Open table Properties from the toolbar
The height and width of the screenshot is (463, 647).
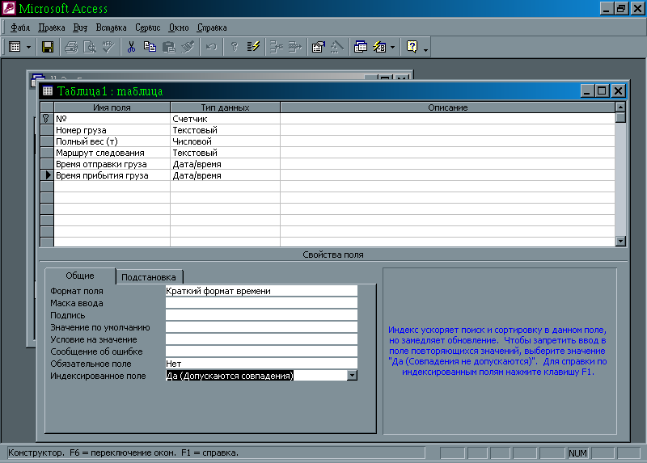[x=318, y=47]
